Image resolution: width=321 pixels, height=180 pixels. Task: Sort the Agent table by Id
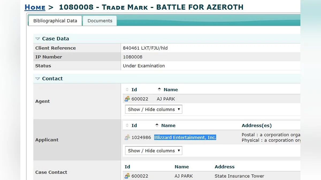click(x=134, y=90)
